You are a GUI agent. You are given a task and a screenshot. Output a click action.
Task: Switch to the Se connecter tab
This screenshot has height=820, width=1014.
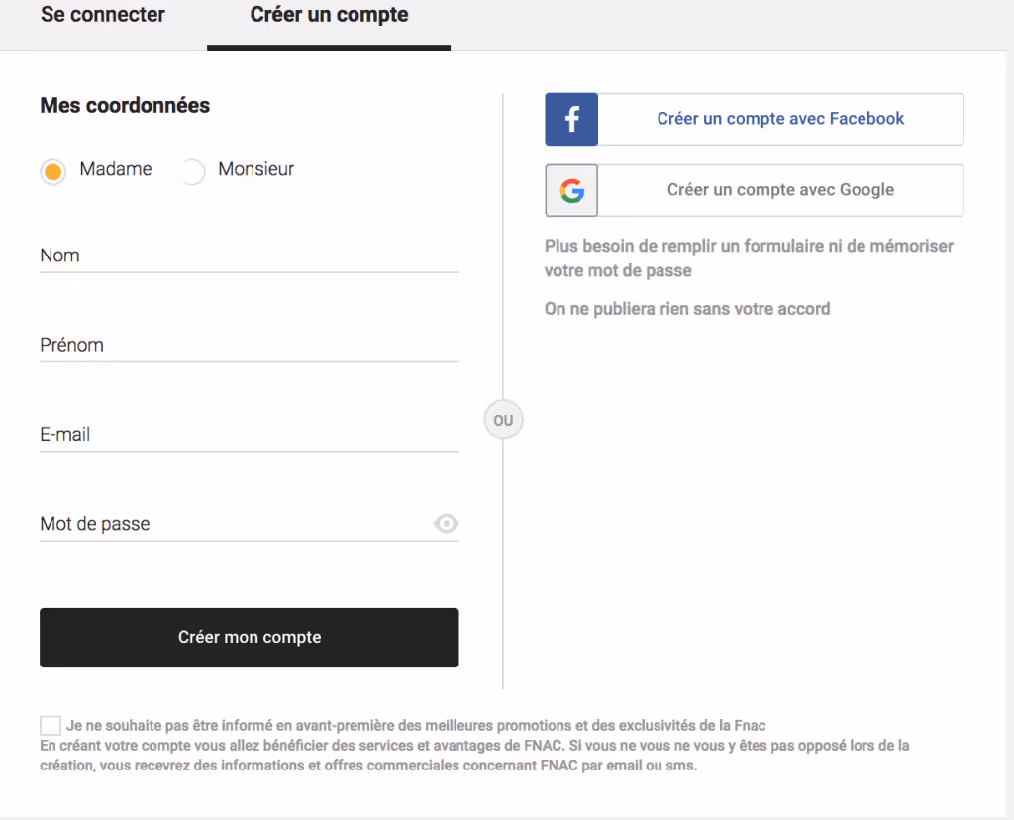click(x=102, y=15)
